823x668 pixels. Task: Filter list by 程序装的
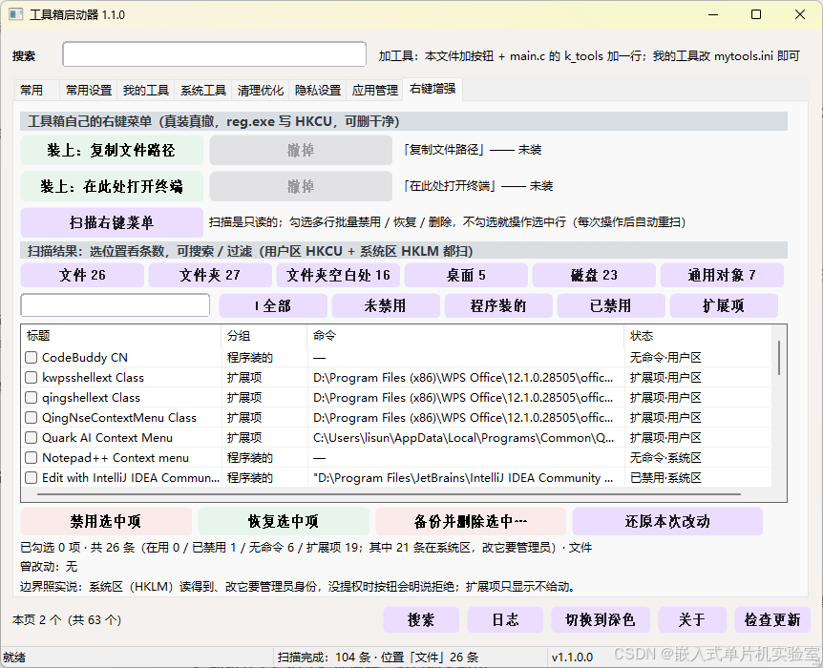498,306
